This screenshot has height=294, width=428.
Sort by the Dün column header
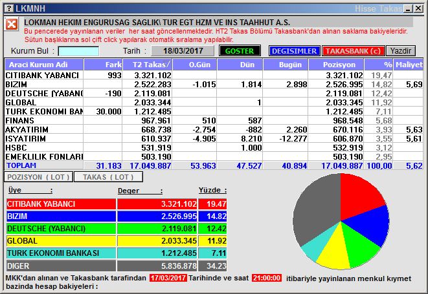click(x=240, y=65)
